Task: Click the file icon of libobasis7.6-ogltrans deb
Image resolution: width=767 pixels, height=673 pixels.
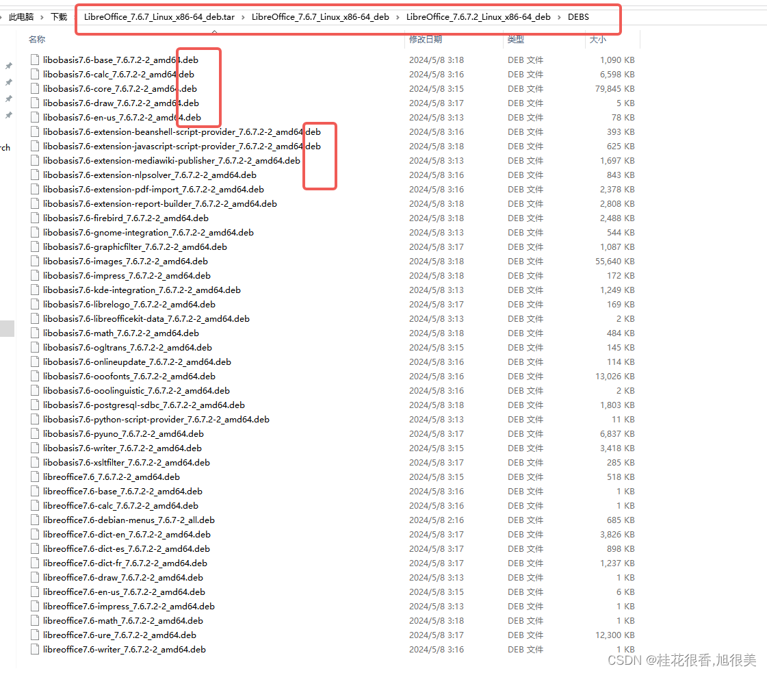Action: [x=35, y=348]
